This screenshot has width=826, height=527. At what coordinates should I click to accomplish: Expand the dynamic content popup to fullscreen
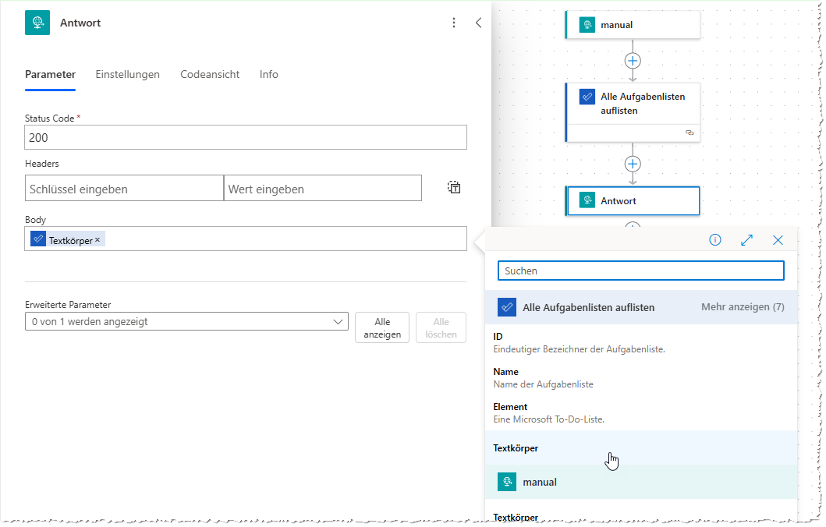[x=746, y=240]
